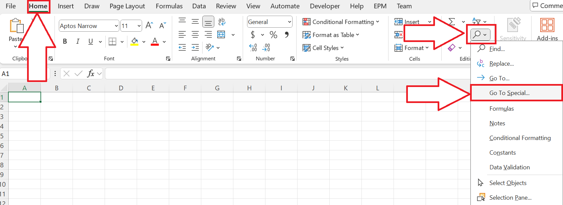563x205 pixels.
Task: Click inside the formula bar
Action: 288,74
